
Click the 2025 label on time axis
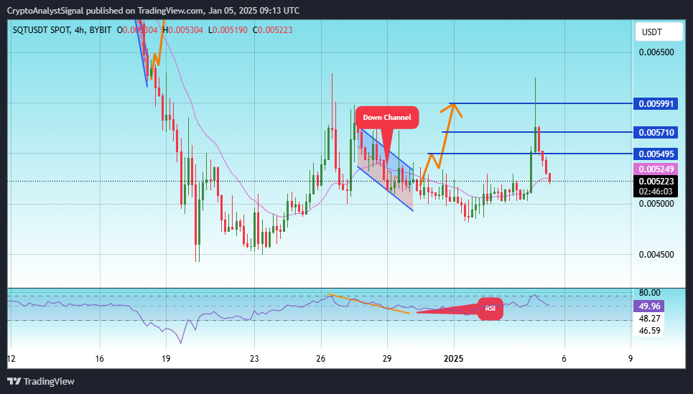pos(453,359)
